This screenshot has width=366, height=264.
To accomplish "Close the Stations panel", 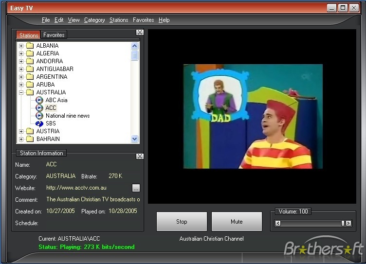I will point(140,33).
